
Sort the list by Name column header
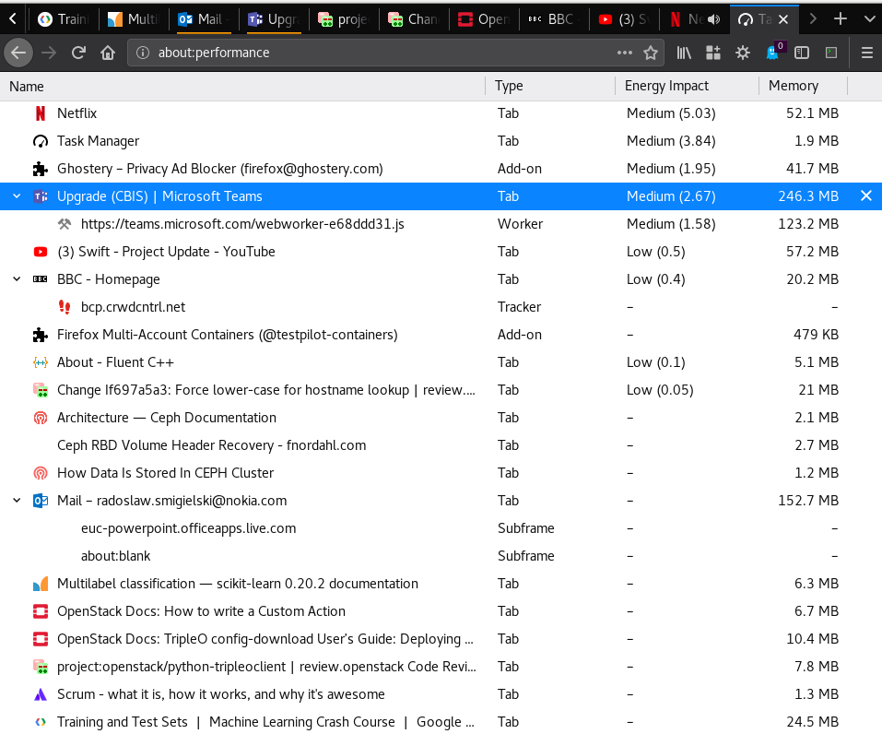242,86
